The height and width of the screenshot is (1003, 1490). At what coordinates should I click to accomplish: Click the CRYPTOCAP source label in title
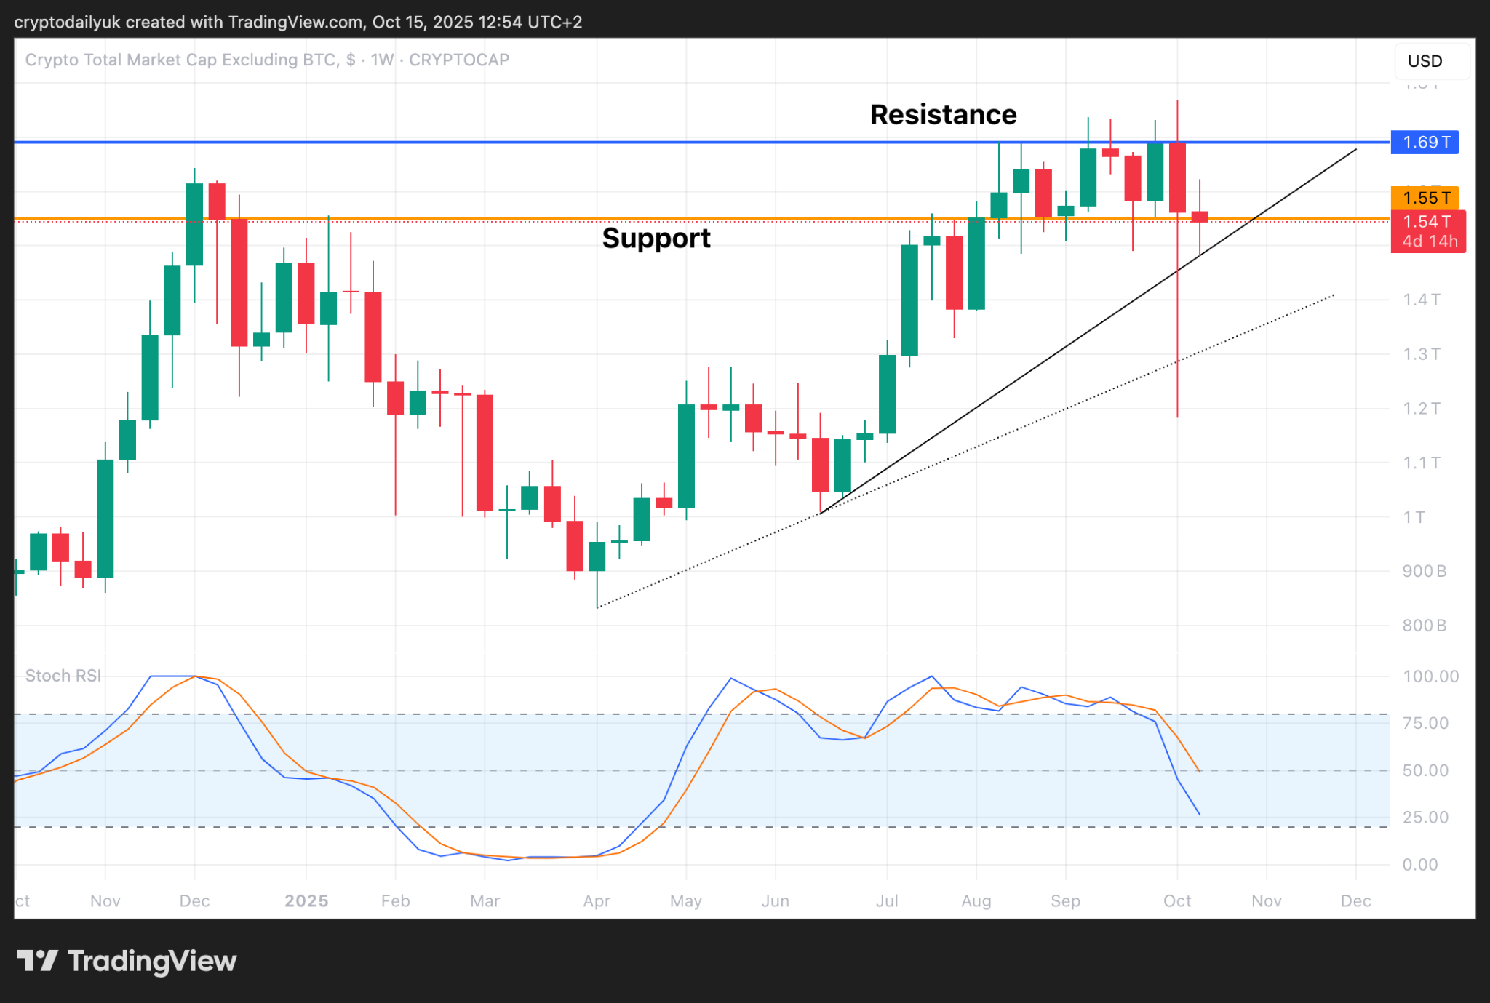[x=458, y=60]
